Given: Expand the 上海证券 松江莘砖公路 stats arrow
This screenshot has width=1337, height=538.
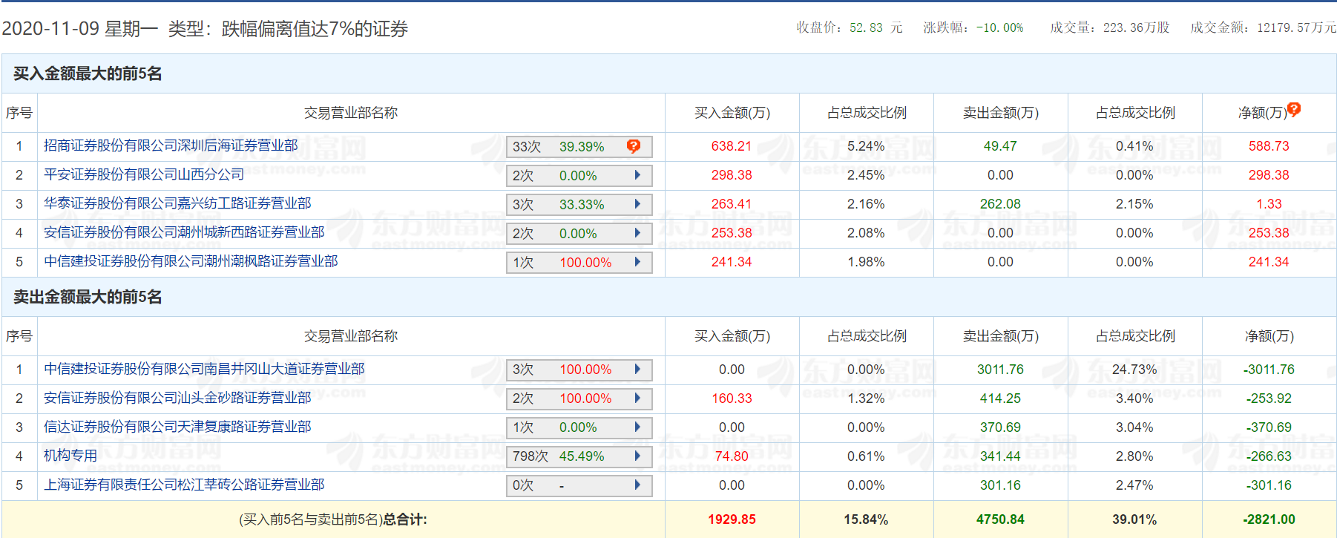Looking at the screenshot, I should pos(637,485).
